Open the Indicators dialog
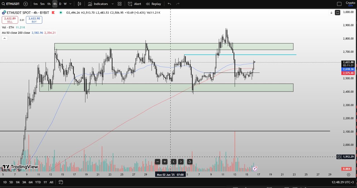The width and height of the screenshot is (357, 188). [98, 4]
